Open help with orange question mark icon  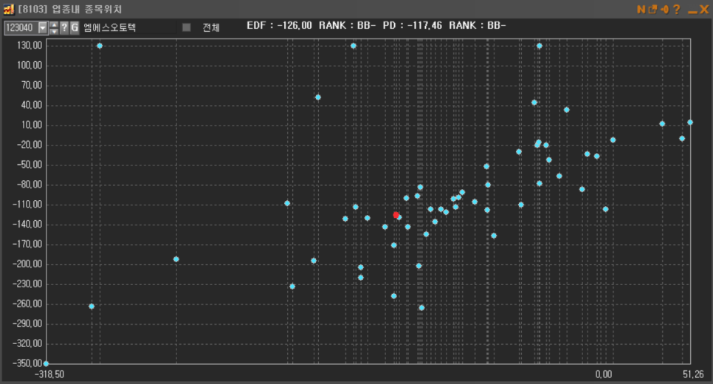point(676,9)
